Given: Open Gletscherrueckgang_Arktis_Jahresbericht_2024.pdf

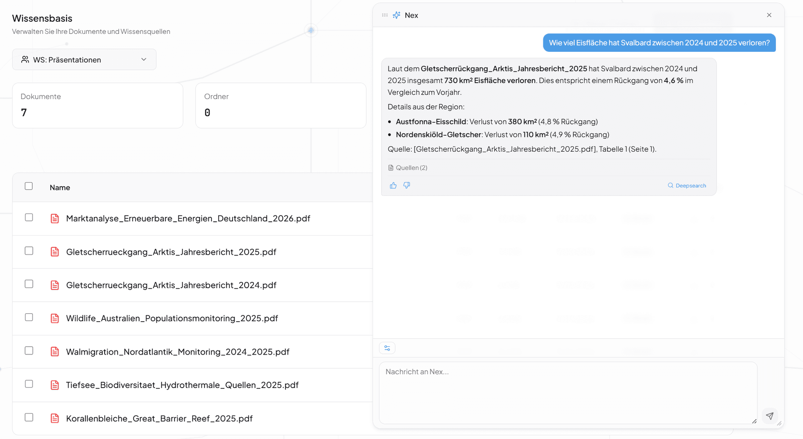Looking at the screenshot, I should tap(171, 285).
